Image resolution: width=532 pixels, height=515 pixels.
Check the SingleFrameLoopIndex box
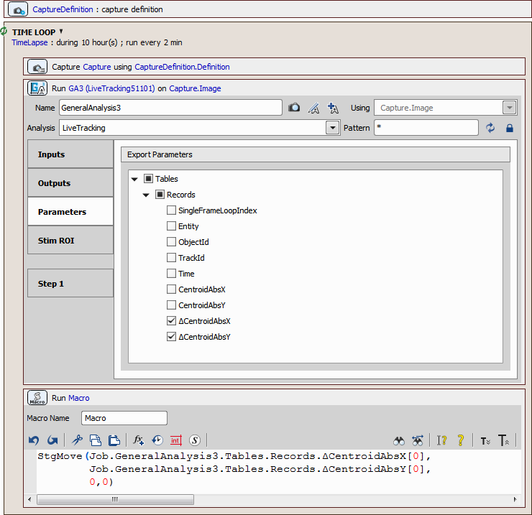coord(171,210)
